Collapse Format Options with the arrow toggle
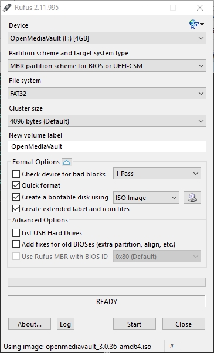 tap(67, 162)
